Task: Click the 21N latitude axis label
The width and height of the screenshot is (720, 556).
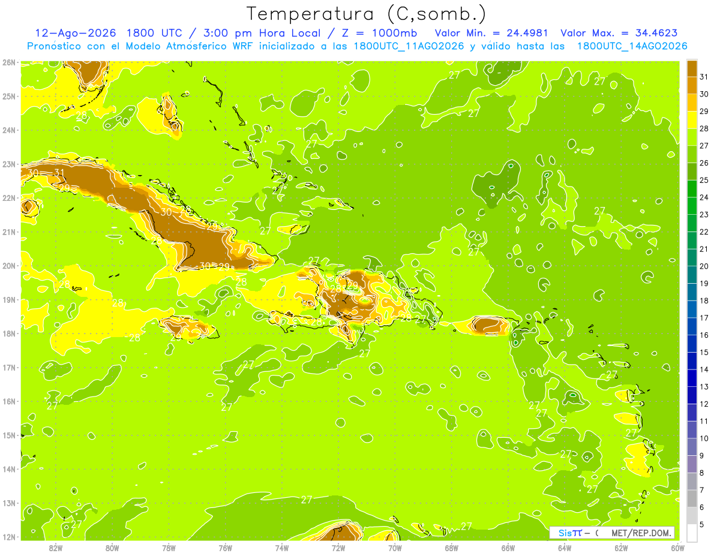Action: (8, 232)
